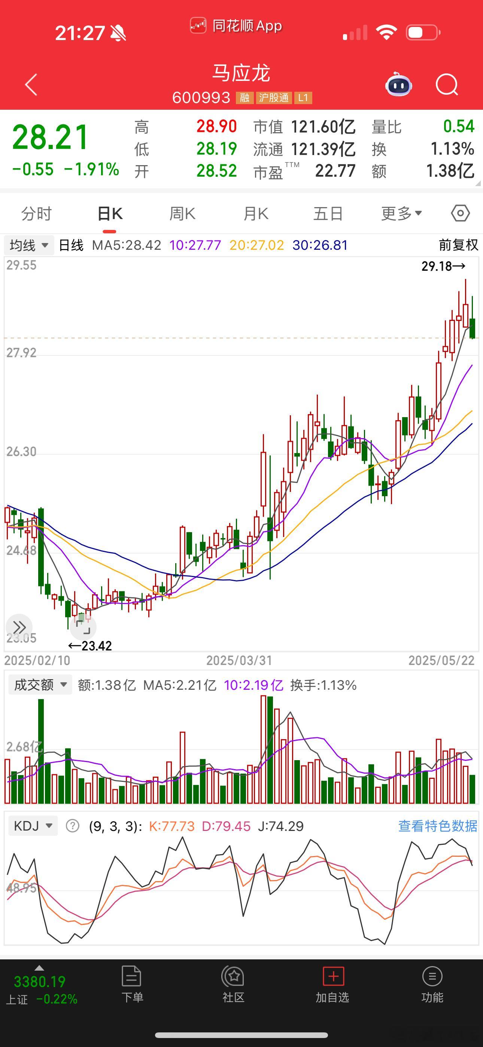The height and width of the screenshot is (1047, 483).
Task: Tap the 马应龙 stock title
Action: (241, 73)
